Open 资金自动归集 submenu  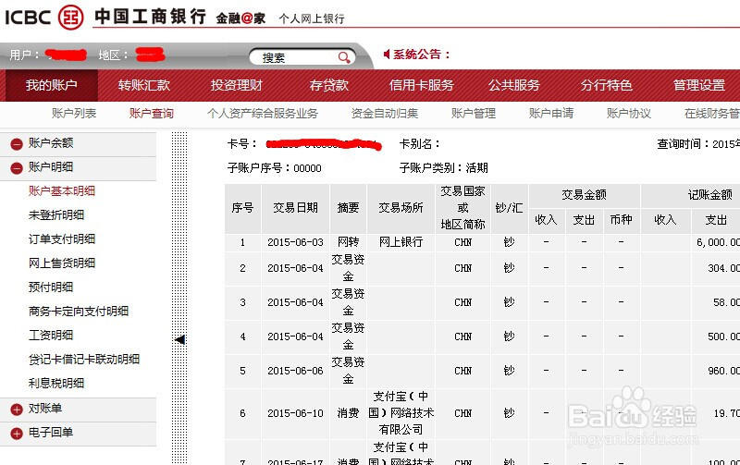(385, 113)
